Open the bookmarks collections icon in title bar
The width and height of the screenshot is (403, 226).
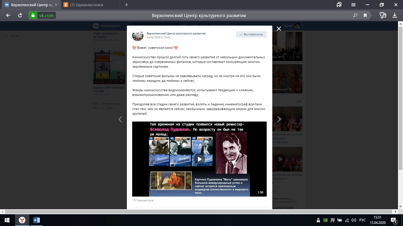coord(339,5)
